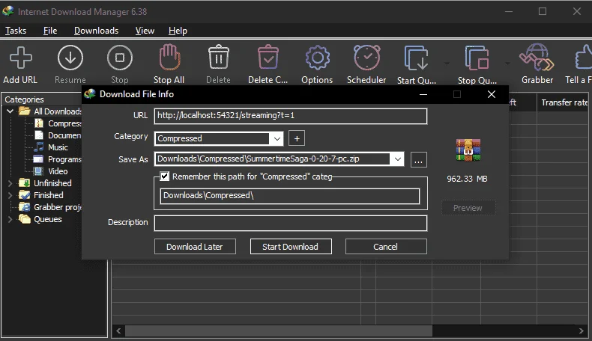This screenshot has width=592, height=341.
Task: Click the Unfinished folder icon
Action: coord(24,183)
